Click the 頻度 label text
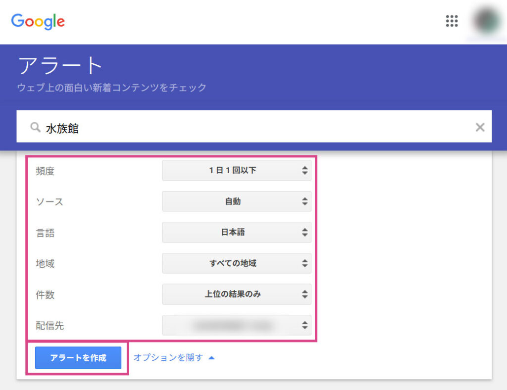This screenshot has width=507, height=390. click(x=45, y=171)
